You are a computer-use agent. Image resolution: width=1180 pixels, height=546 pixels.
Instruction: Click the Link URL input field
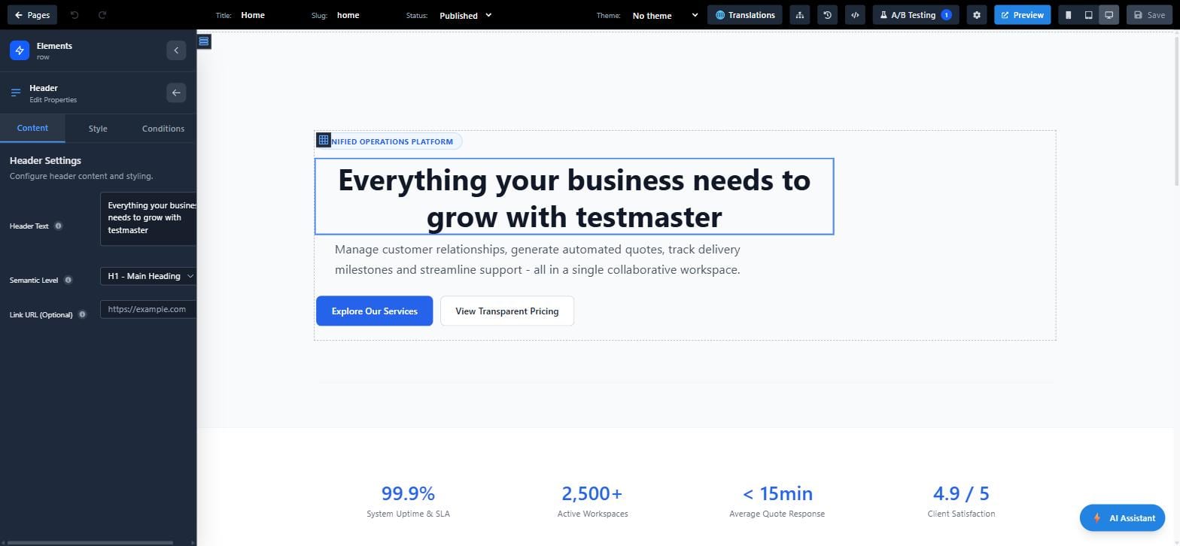coord(148,309)
